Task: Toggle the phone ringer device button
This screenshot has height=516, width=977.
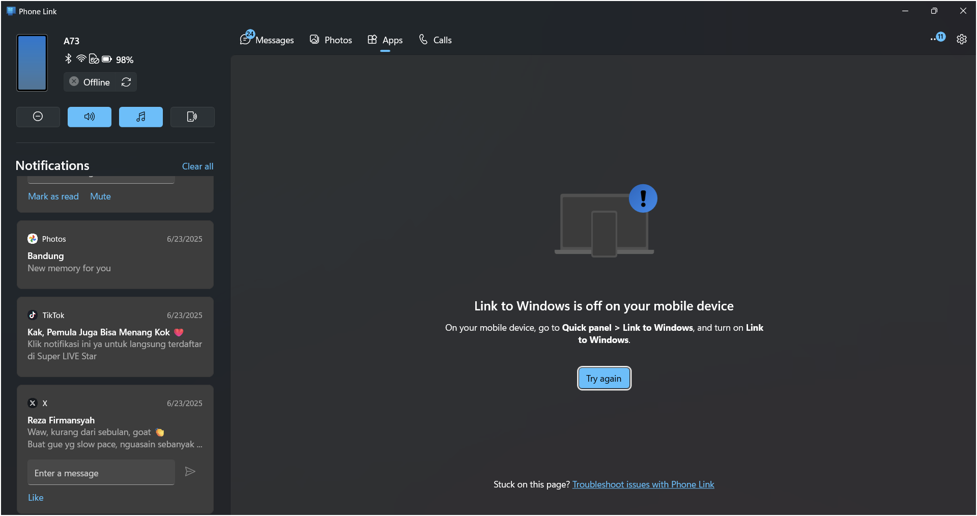Action: 192,117
